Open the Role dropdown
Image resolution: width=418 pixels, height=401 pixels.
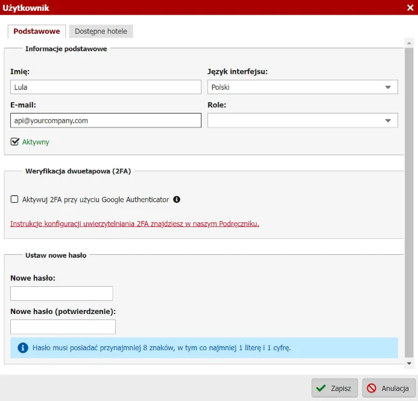(x=303, y=120)
